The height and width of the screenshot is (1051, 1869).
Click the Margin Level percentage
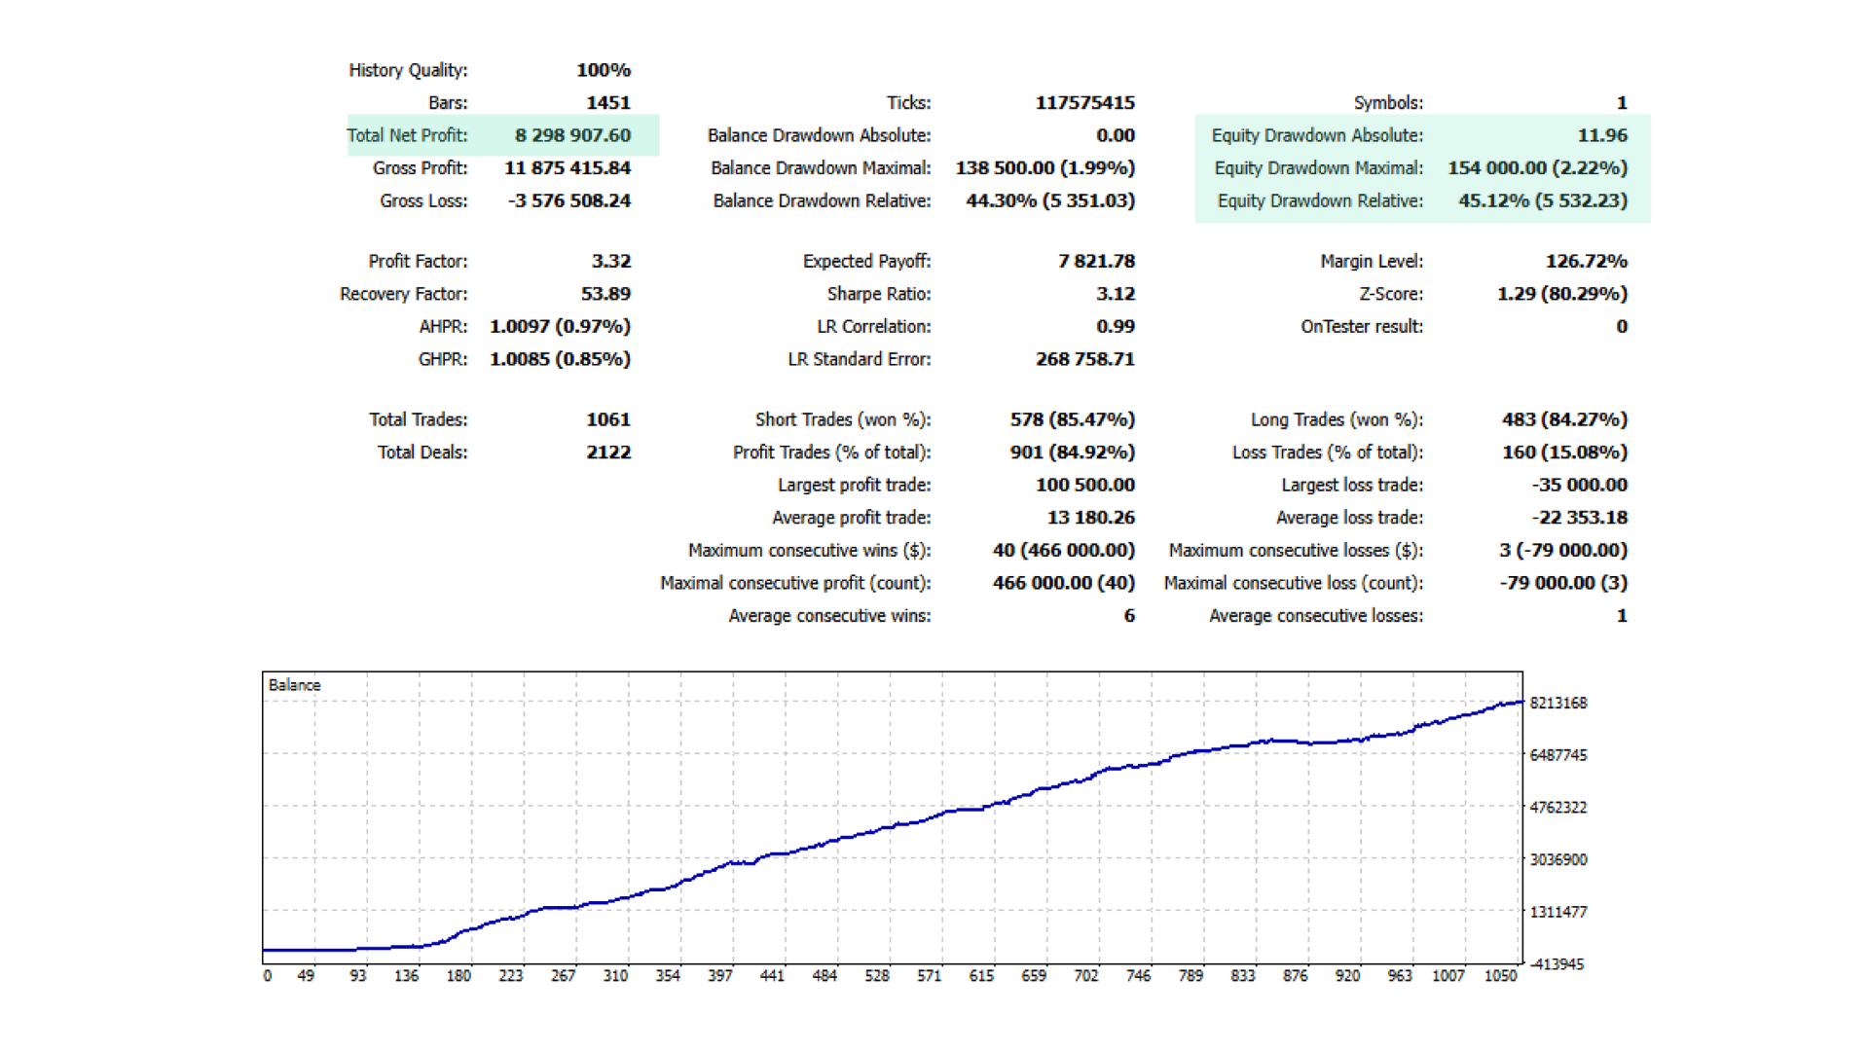tap(1586, 261)
